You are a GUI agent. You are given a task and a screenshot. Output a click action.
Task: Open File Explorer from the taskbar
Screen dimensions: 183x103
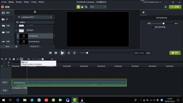[25, 100]
